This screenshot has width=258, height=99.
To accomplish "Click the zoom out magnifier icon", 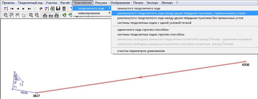I will (x=37, y=15).
